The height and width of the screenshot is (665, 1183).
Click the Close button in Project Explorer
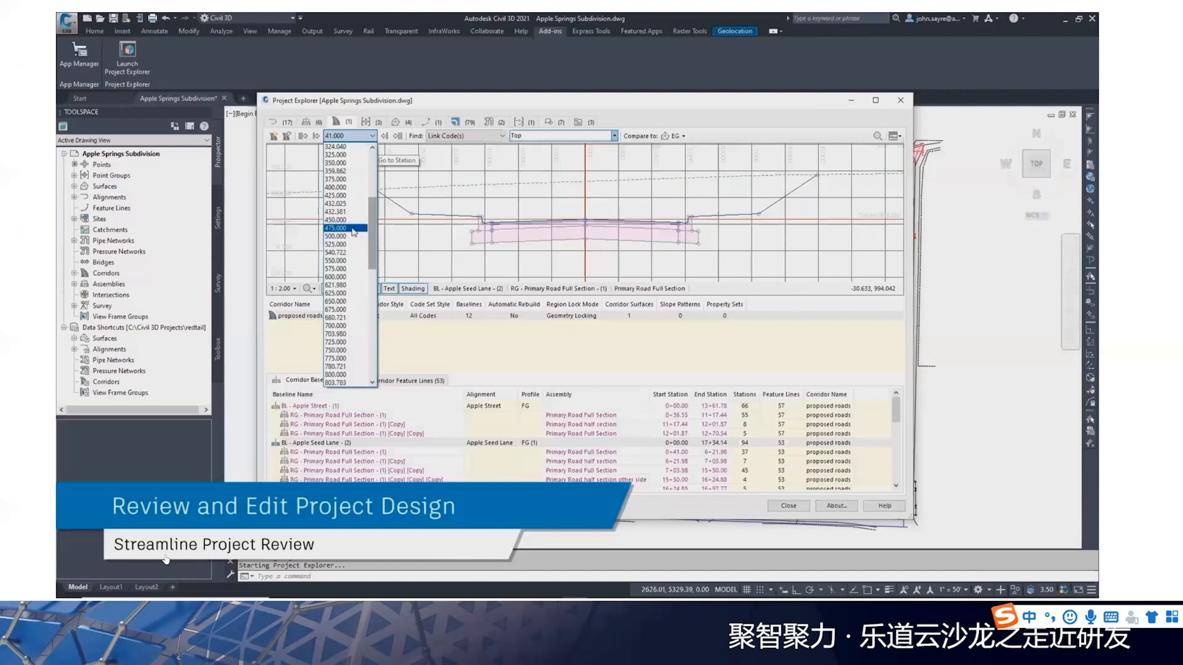point(788,506)
